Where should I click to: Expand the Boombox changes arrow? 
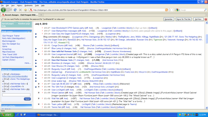(36, 63)
